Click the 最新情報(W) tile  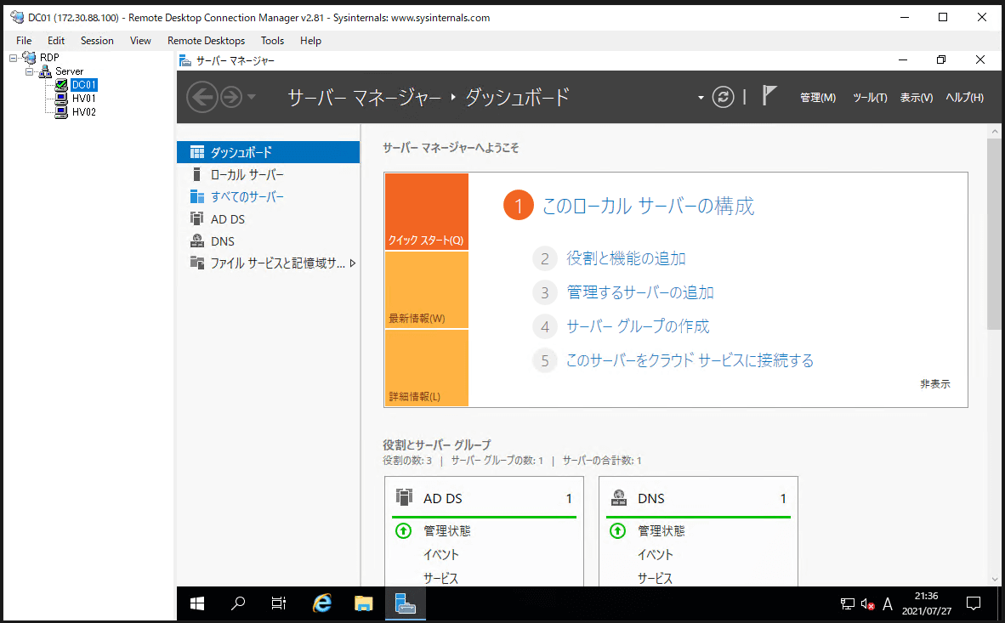tap(427, 290)
